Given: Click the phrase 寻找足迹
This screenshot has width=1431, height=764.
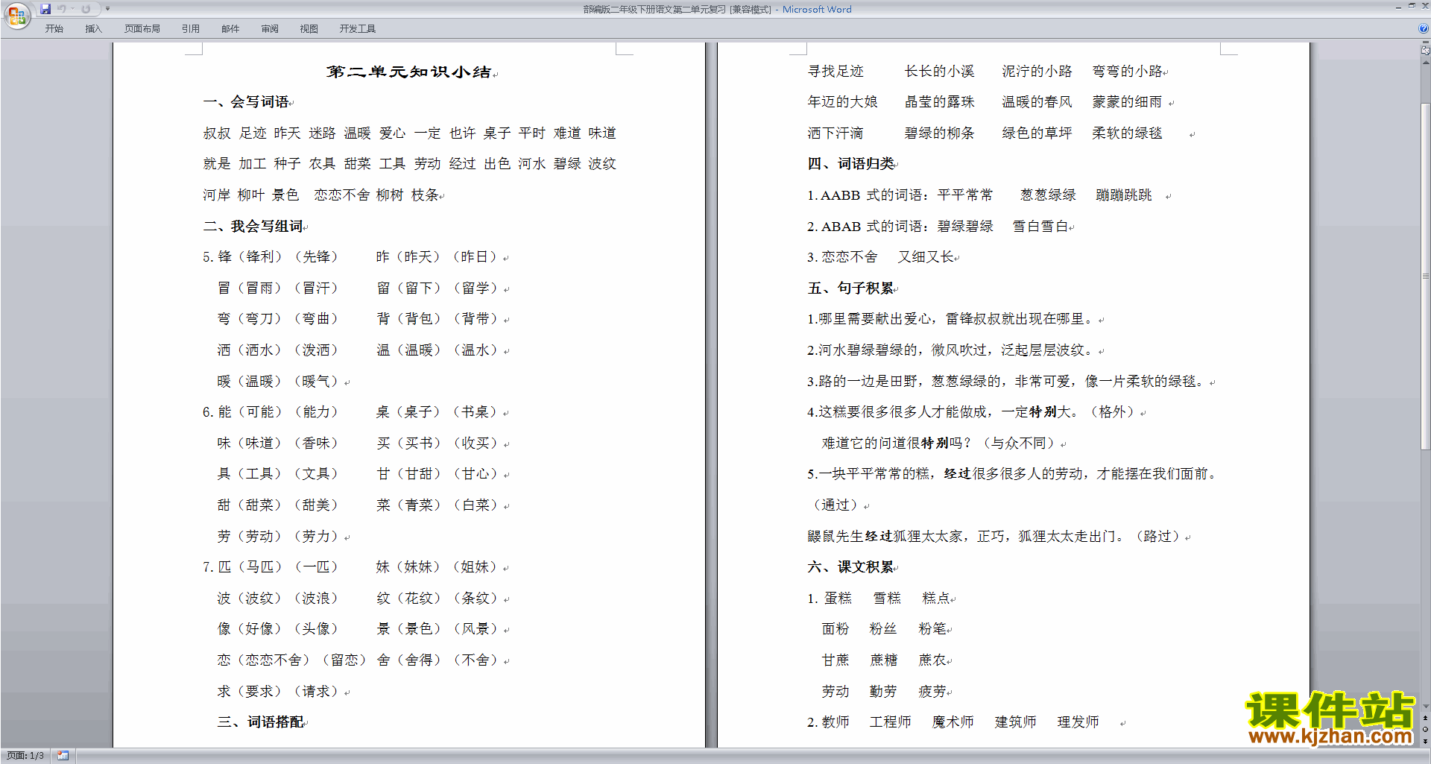Looking at the screenshot, I should click(x=835, y=72).
